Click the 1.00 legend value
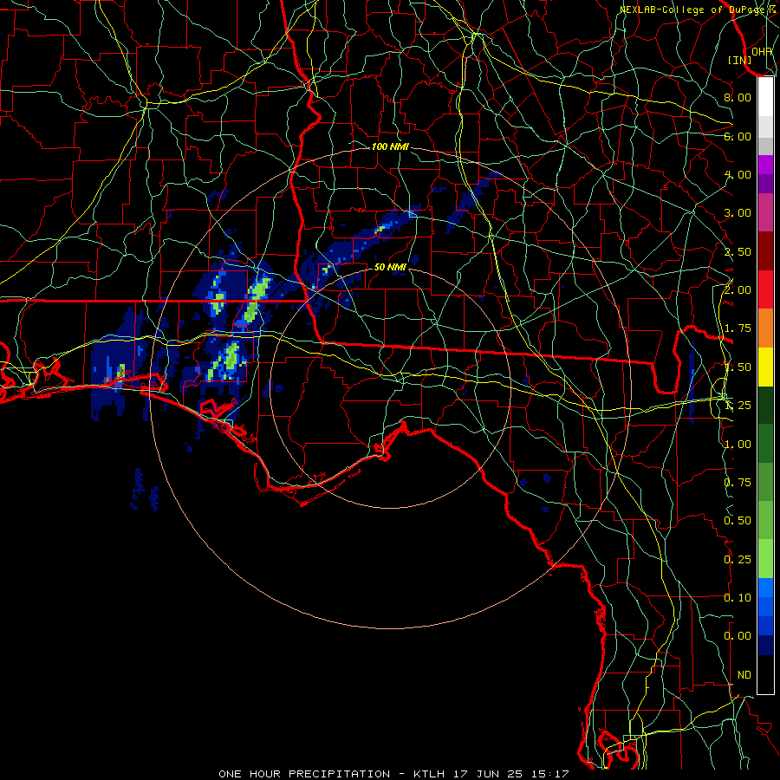780x780 pixels. (738, 445)
